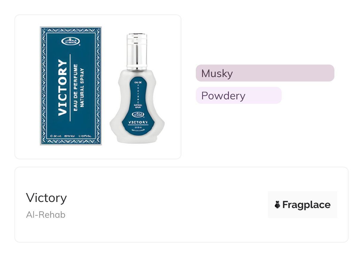Click the vertical VICTORY text on the box

click(x=63, y=87)
